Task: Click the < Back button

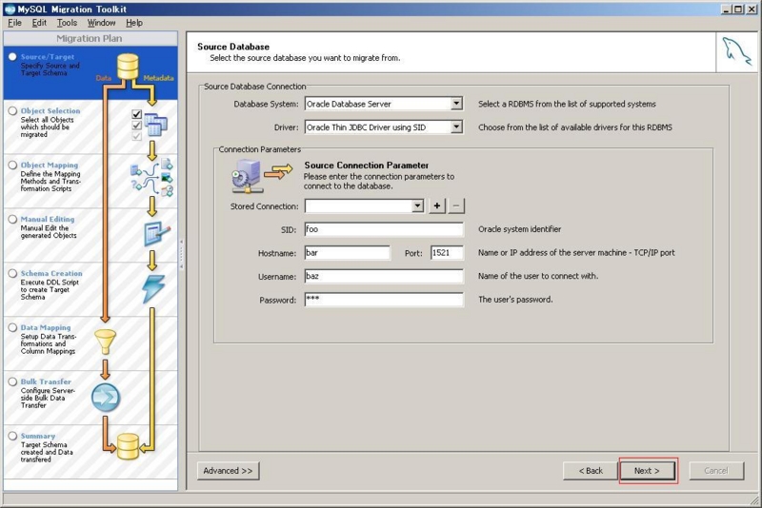Action: click(591, 471)
